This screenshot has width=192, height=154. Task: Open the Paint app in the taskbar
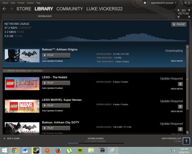(113, 150)
